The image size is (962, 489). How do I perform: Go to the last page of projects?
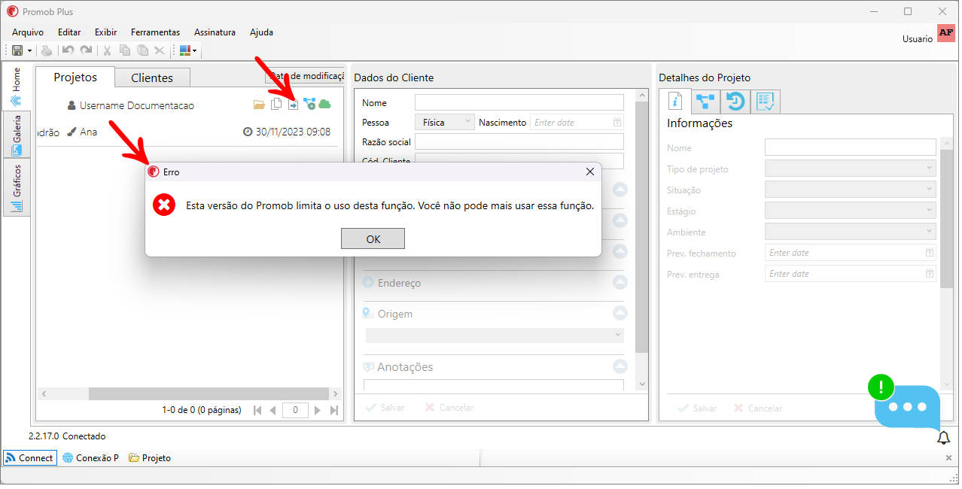coord(334,410)
